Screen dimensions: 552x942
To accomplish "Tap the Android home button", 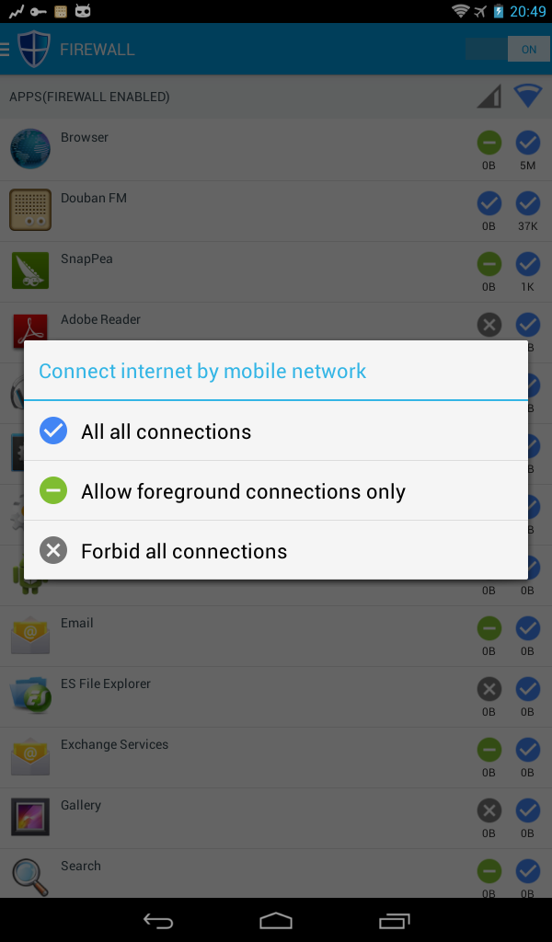I will 276,920.
